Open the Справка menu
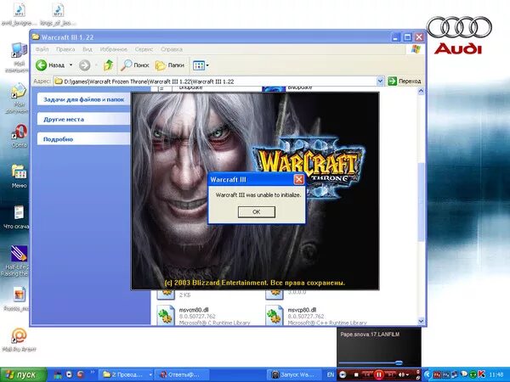 pos(172,49)
